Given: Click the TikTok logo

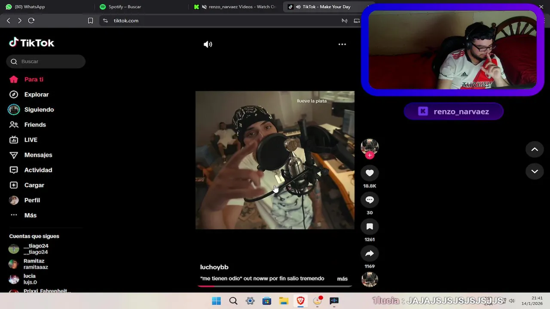Looking at the screenshot, I should [x=32, y=42].
